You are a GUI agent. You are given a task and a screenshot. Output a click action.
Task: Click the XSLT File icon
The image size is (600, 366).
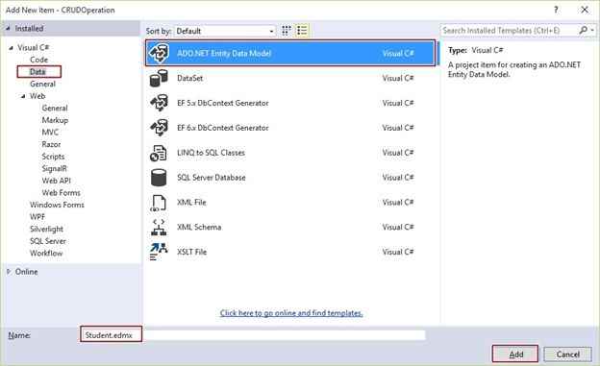[159, 252]
